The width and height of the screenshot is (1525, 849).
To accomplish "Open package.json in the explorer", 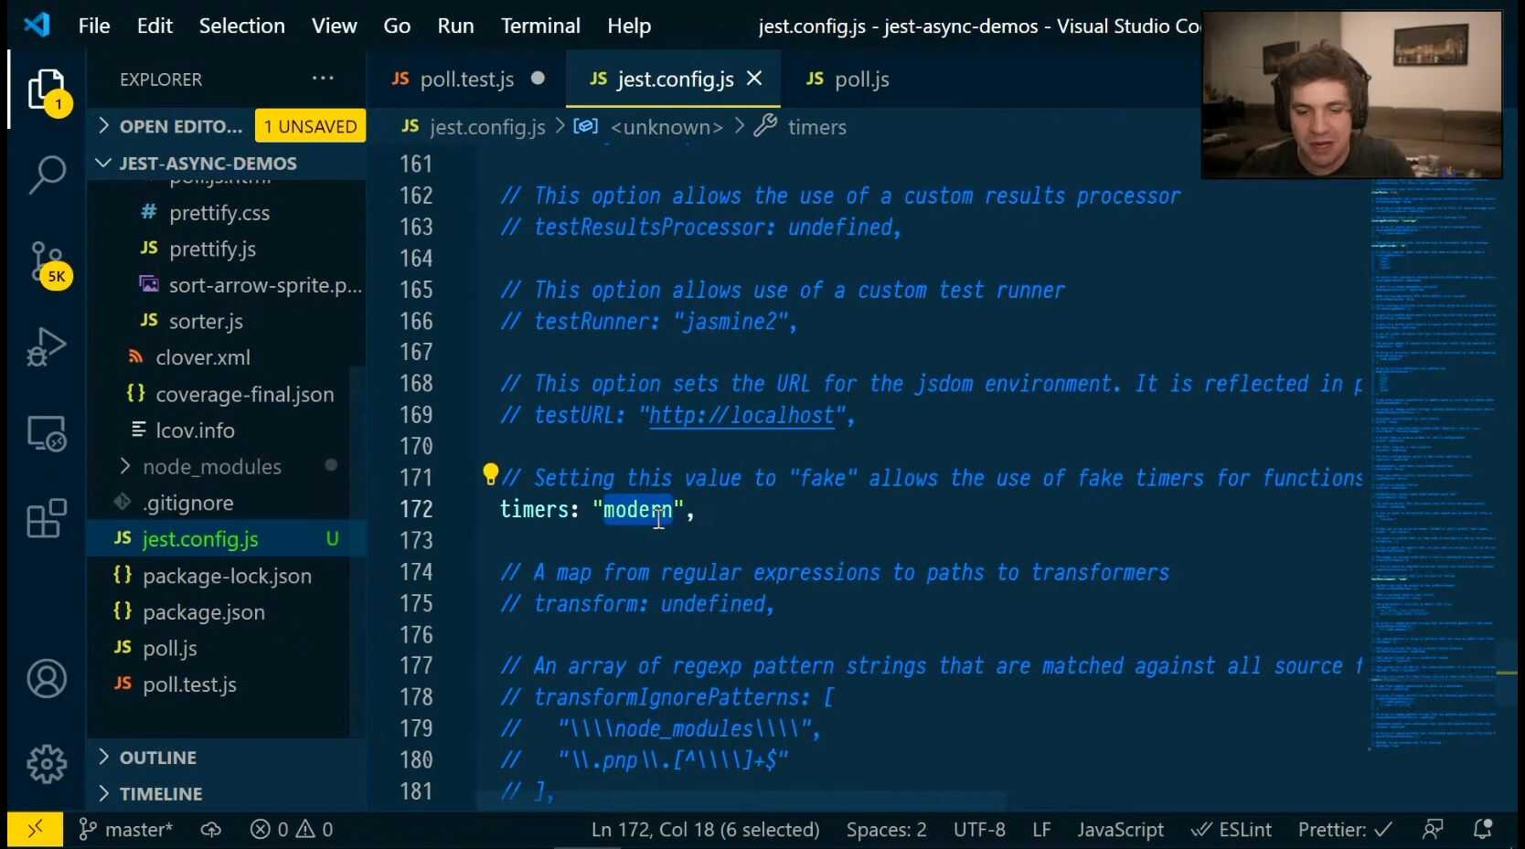I will click(x=204, y=612).
